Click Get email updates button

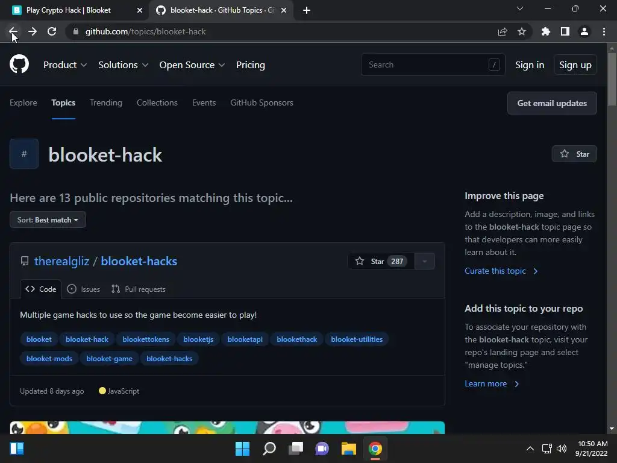pyautogui.click(x=552, y=103)
